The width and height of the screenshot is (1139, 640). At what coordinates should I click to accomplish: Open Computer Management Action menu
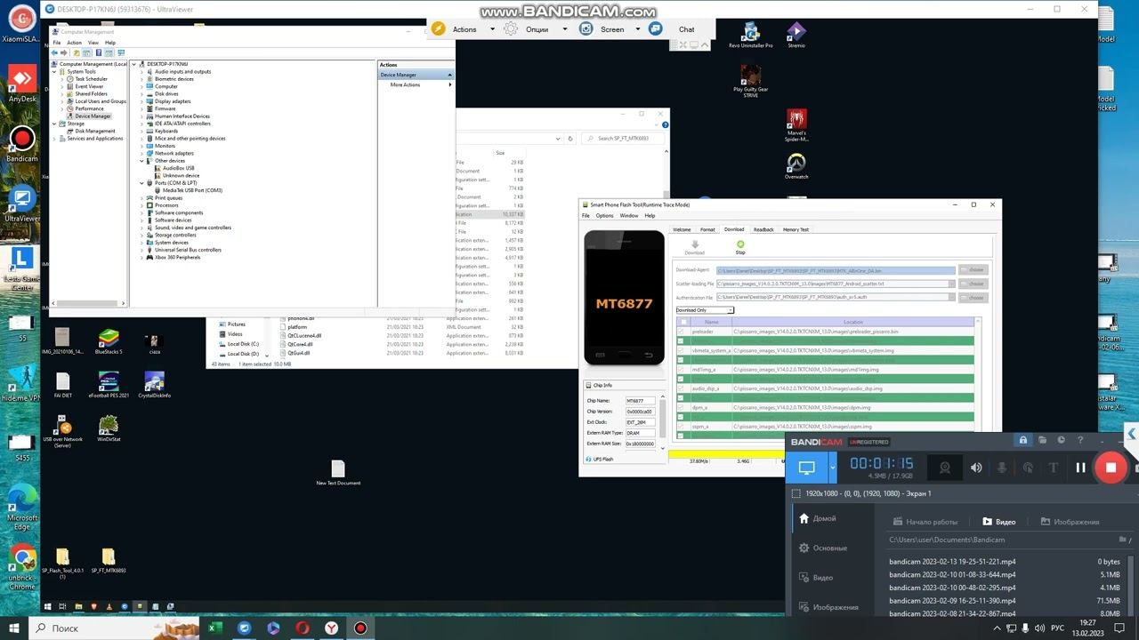click(x=74, y=43)
